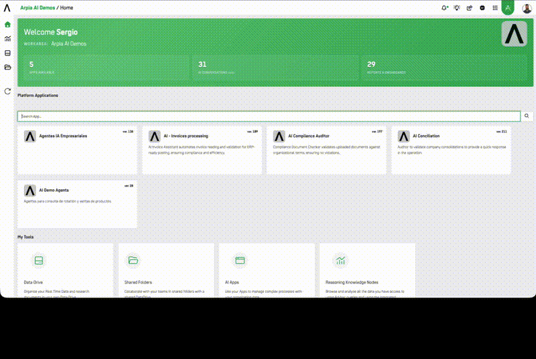
Task: Open the AI Demo Agents title
Action: coord(54,190)
